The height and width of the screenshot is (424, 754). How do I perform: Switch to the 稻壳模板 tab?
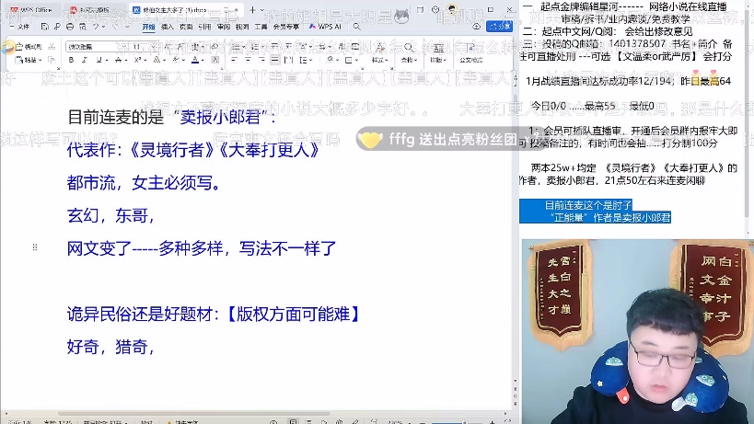point(94,9)
